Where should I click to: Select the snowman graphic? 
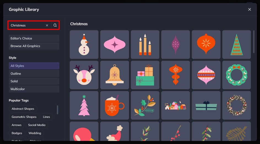click(84, 44)
